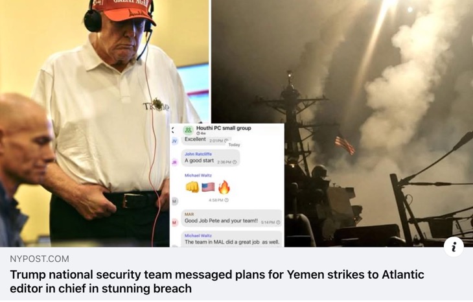Open the Trump national security team headline

click(x=217, y=281)
